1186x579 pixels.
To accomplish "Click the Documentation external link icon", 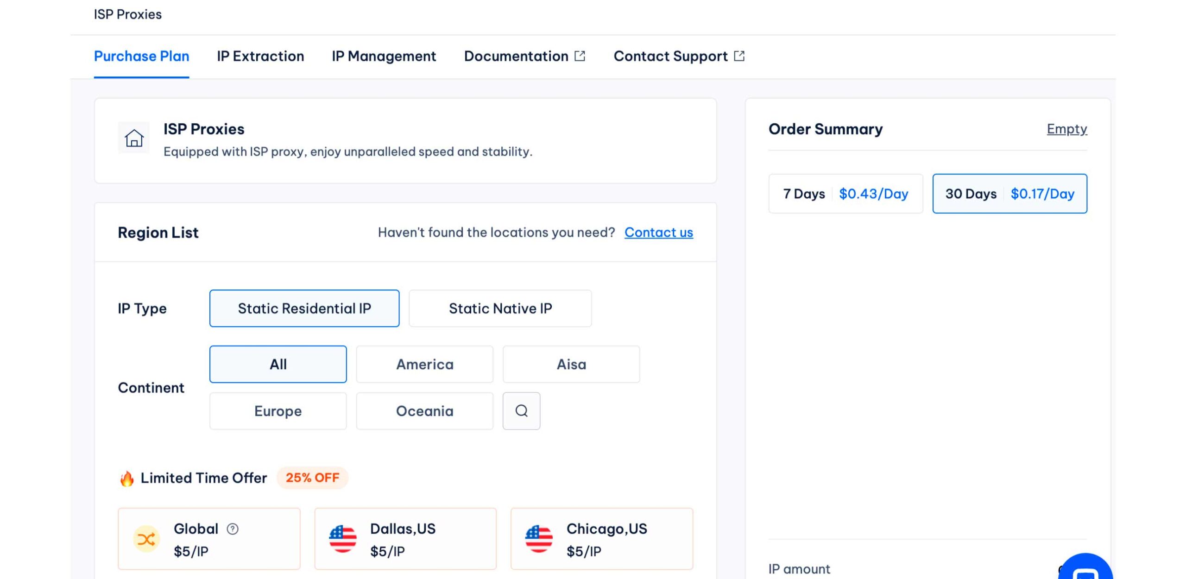I will point(580,56).
